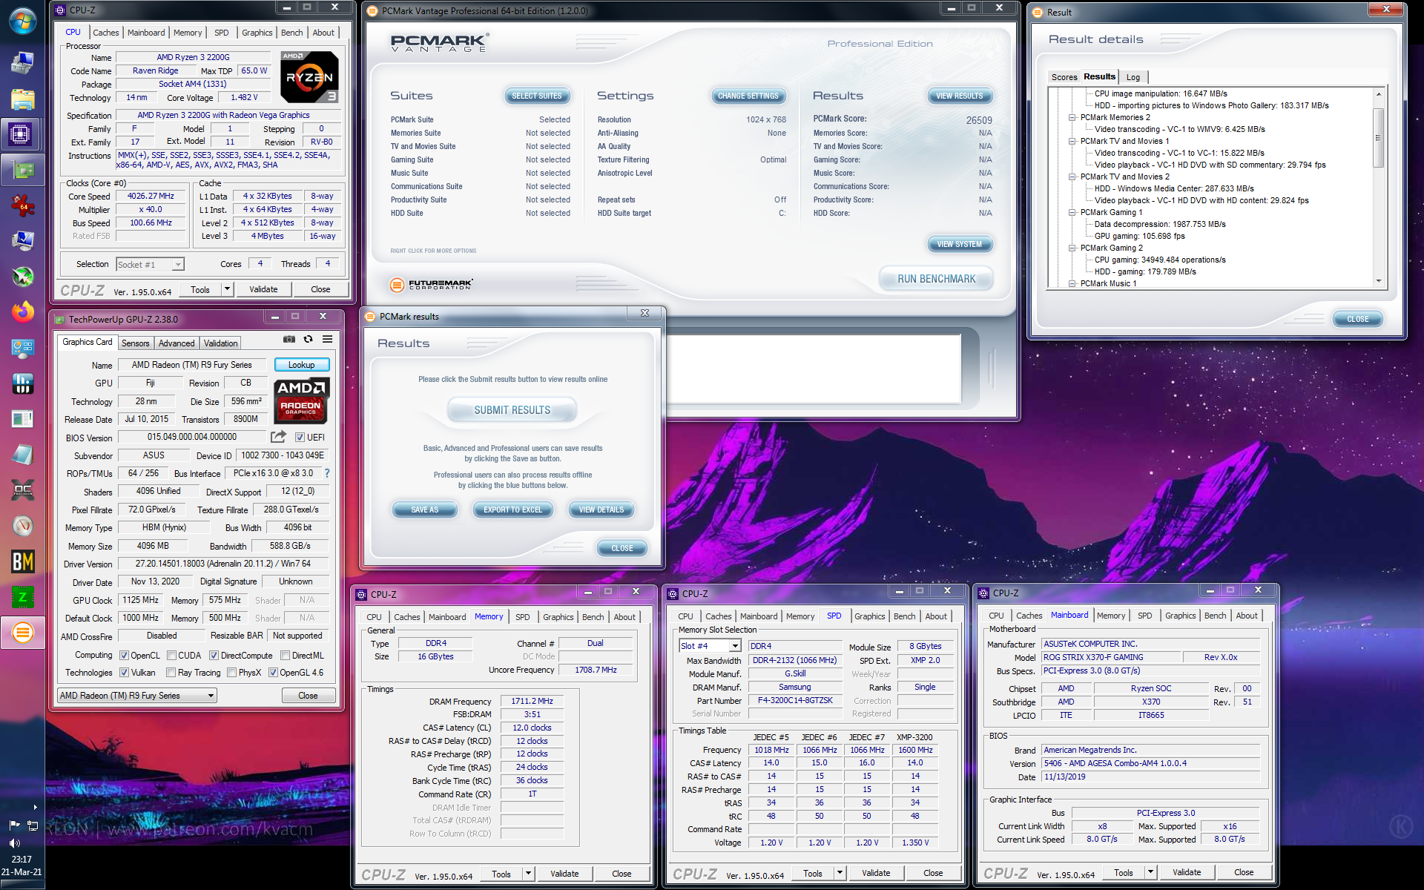Click the system tray volume speaker icon

coord(14,843)
